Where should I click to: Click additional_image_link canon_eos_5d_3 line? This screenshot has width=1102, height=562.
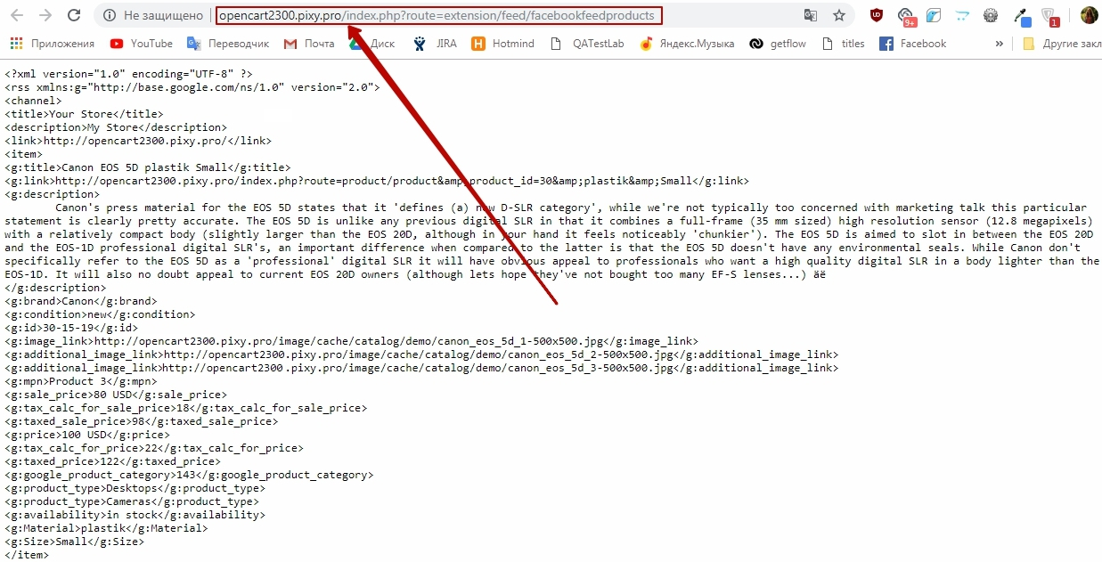coord(421,369)
